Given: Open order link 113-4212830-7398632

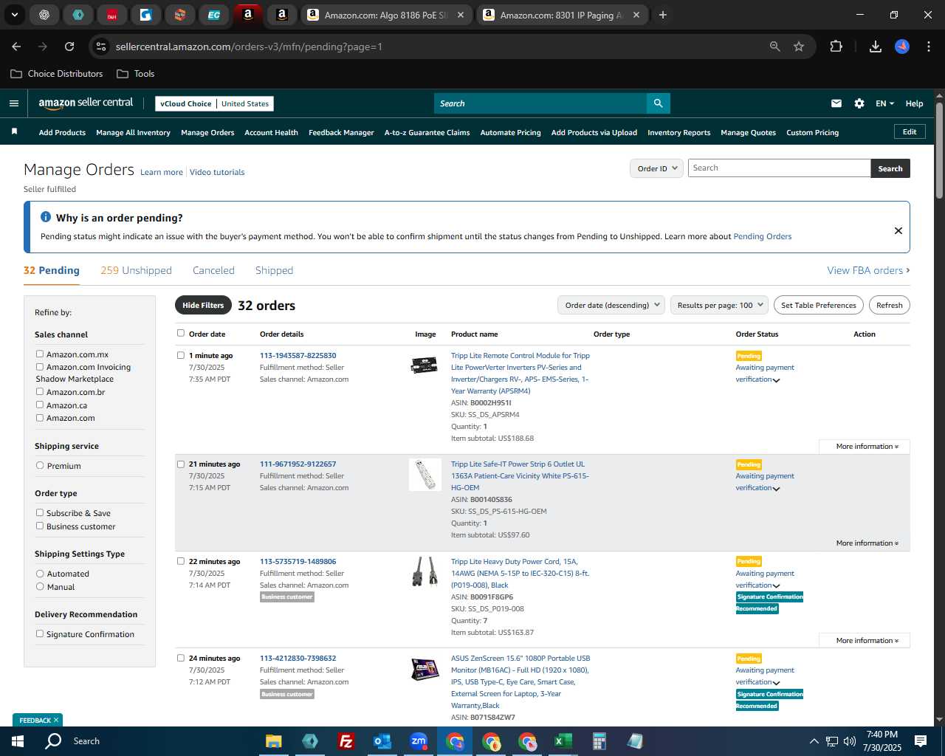Looking at the screenshot, I should 298,658.
